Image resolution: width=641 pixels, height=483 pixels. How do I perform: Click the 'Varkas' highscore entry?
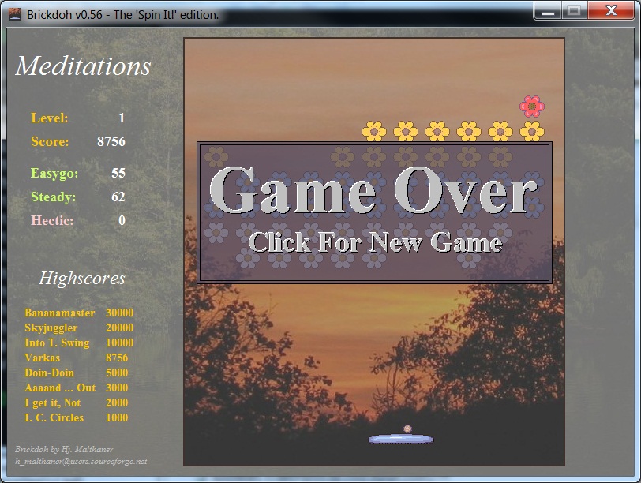click(42, 358)
